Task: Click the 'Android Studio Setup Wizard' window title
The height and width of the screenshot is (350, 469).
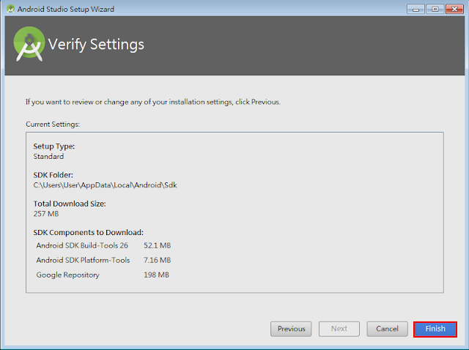Action: click(x=66, y=10)
